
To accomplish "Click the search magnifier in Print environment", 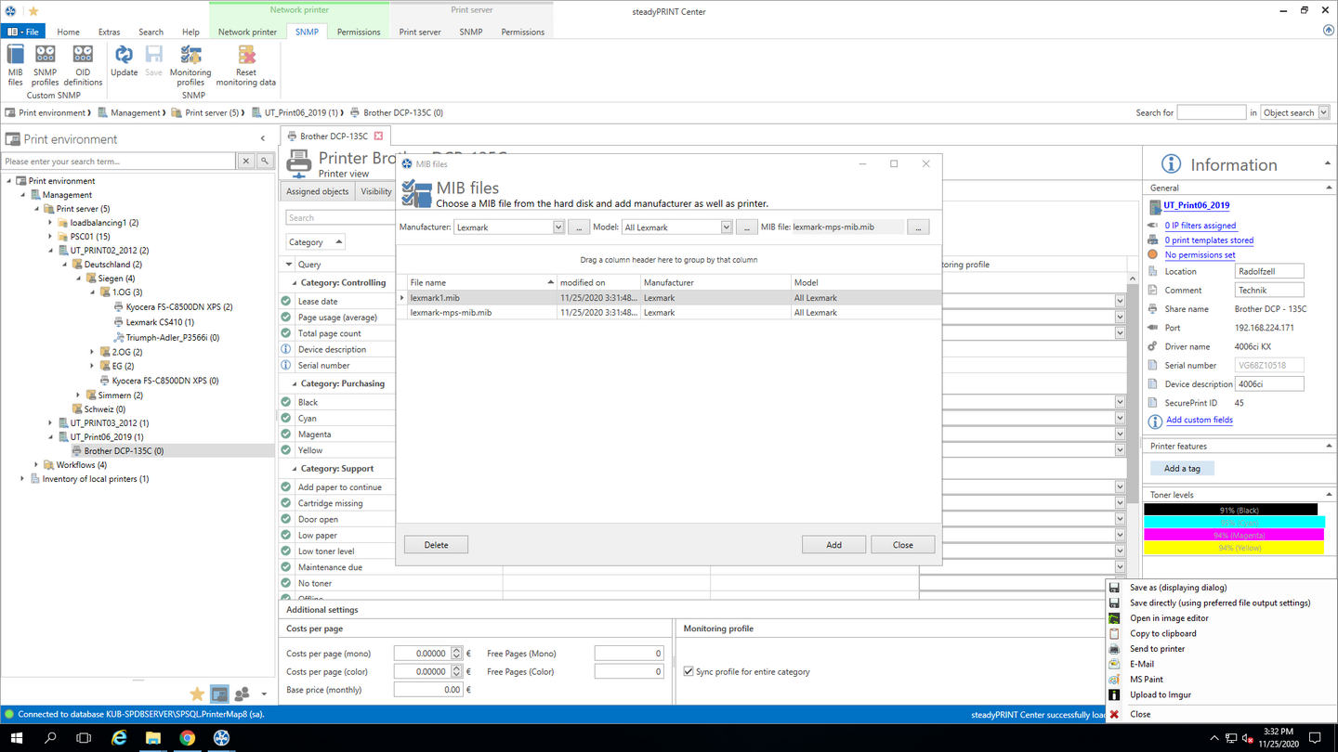I will (265, 162).
